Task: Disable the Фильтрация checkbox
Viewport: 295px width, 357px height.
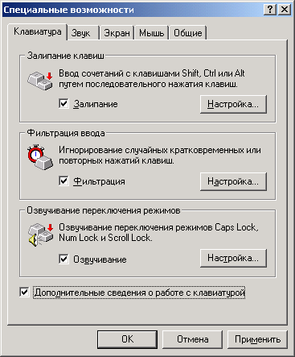Action: click(64, 181)
